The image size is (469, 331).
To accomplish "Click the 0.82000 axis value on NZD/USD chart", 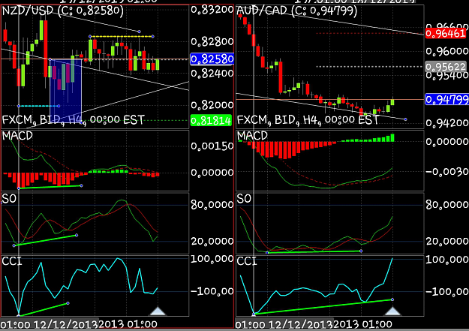I will coord(212,105).
